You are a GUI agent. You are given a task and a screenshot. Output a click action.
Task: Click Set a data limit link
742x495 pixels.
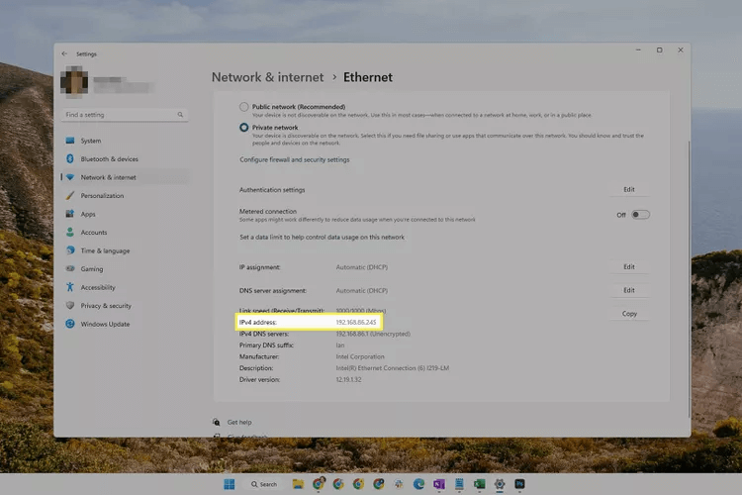pos(322,238)
